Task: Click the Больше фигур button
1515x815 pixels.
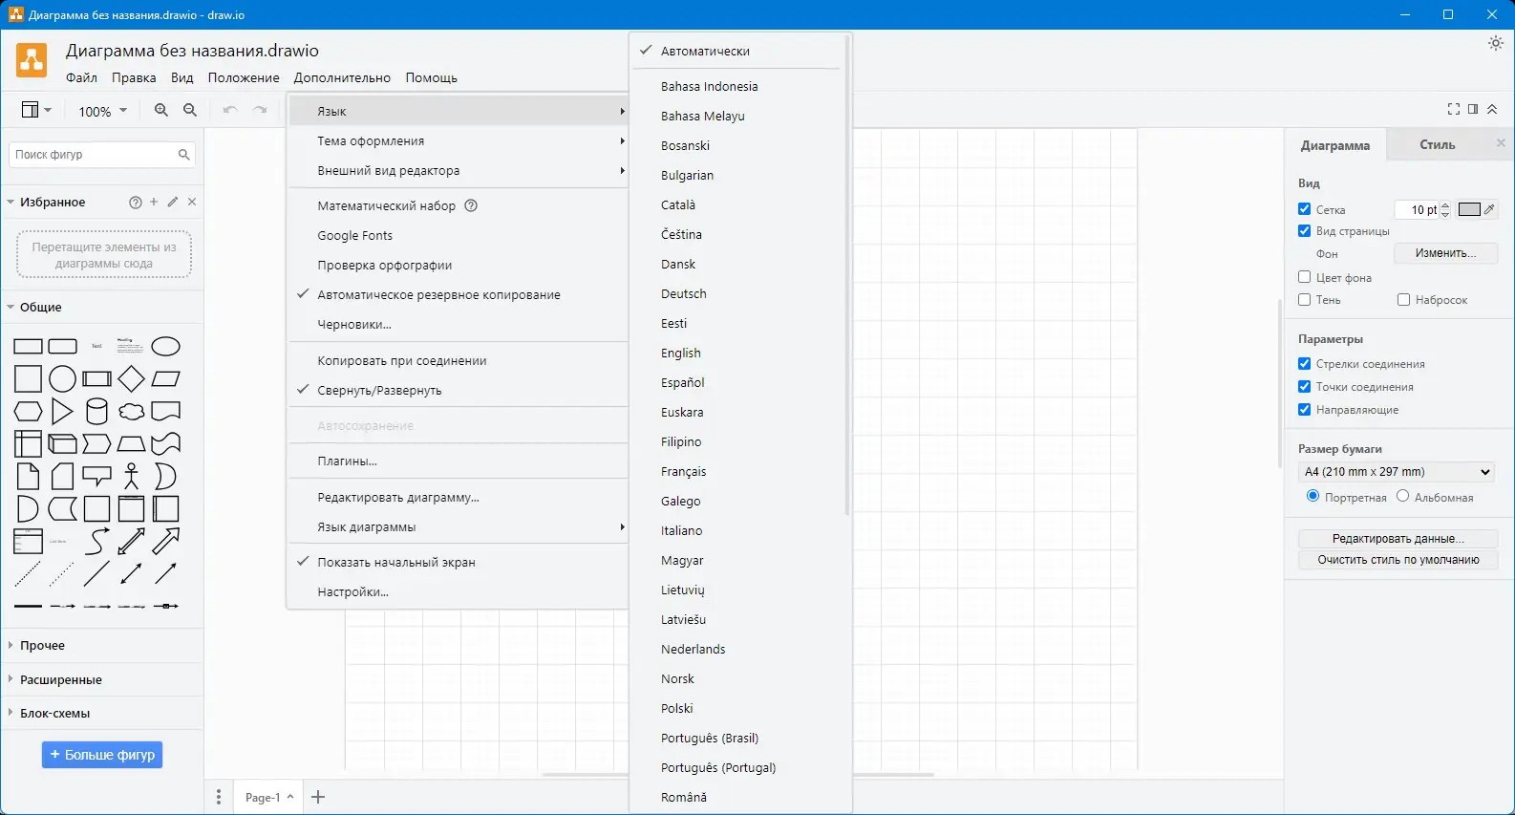Action: tap(102, 755)
